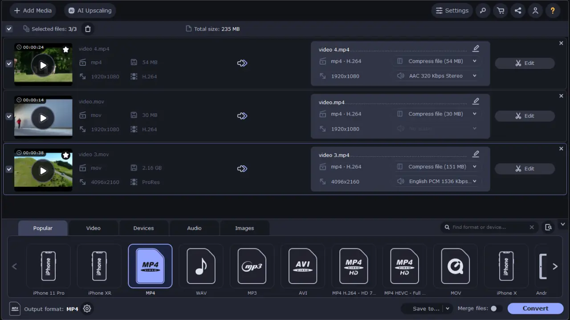
Task: Click the detect device icon beside search
Action: [x=548, y=227]
